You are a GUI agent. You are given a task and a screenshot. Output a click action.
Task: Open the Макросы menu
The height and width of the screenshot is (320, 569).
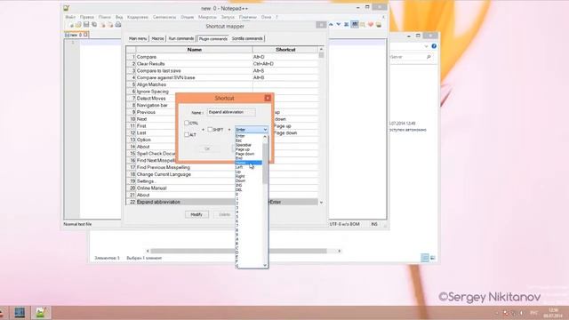click(x=207, y=17)
